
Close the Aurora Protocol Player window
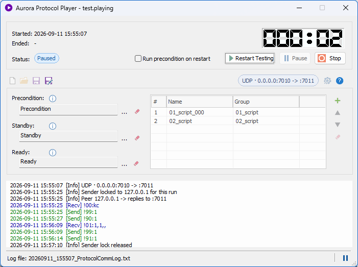click(x=346, y=8)
